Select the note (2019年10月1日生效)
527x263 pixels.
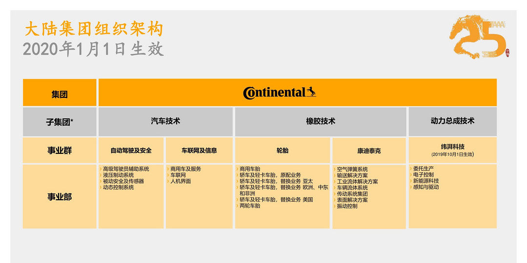coord(452,154)
